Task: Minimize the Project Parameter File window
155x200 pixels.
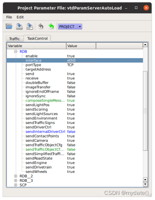Action: click(x=126, y=8)
